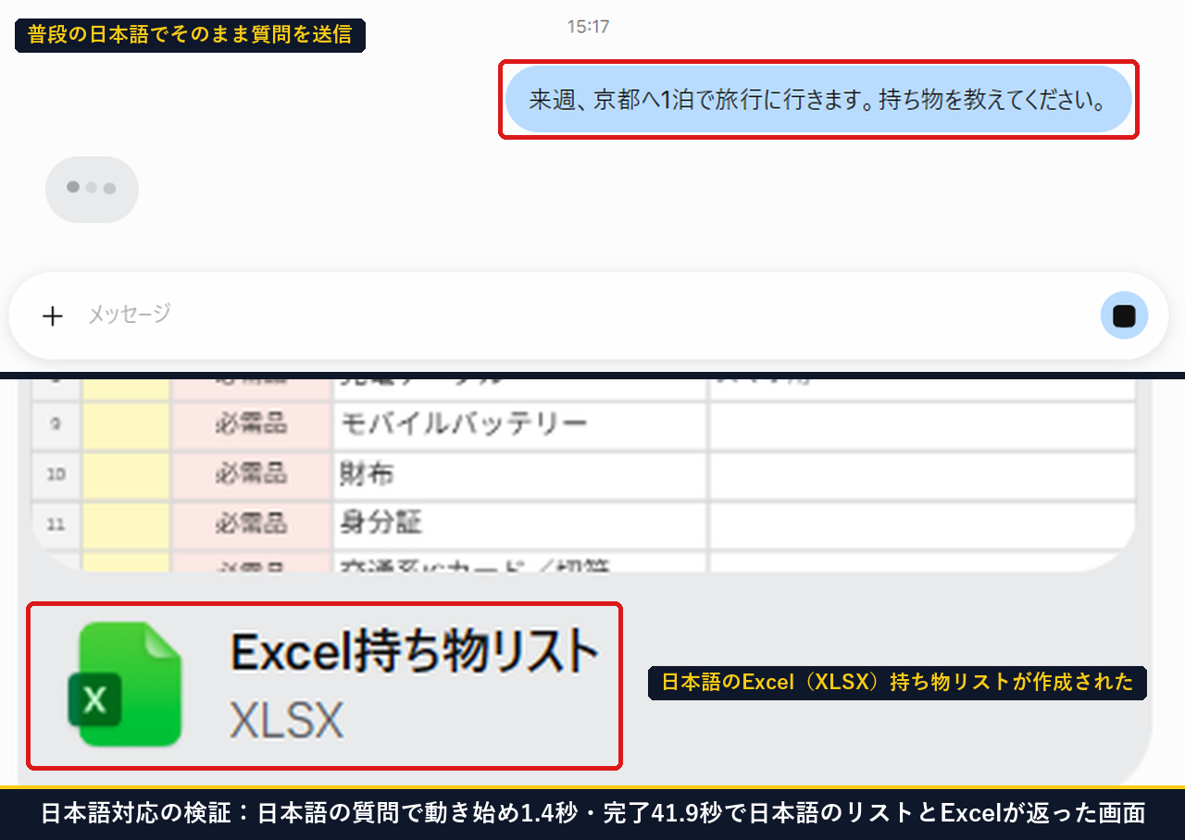1185x840 pixels.
Task: Click 必需品 in the モバイルバッテリー row
Action: (251, 425)
